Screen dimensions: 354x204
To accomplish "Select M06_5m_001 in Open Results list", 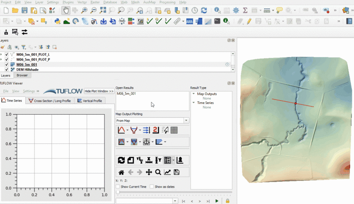I will 126,94.
